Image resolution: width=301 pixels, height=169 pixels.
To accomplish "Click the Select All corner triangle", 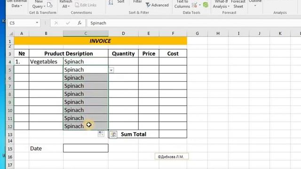I will point(11,33).
